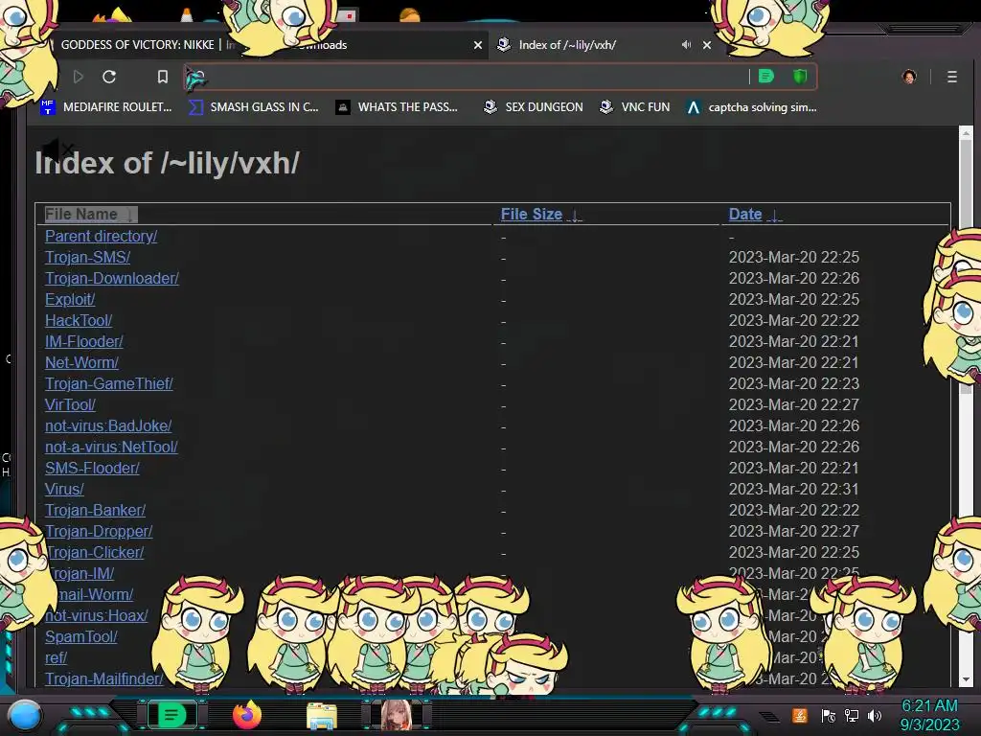Viewport: 981px width, 736px height.
Task: Open the Trojan-Banker/ folder link
Action: click(x=95, y=510)
